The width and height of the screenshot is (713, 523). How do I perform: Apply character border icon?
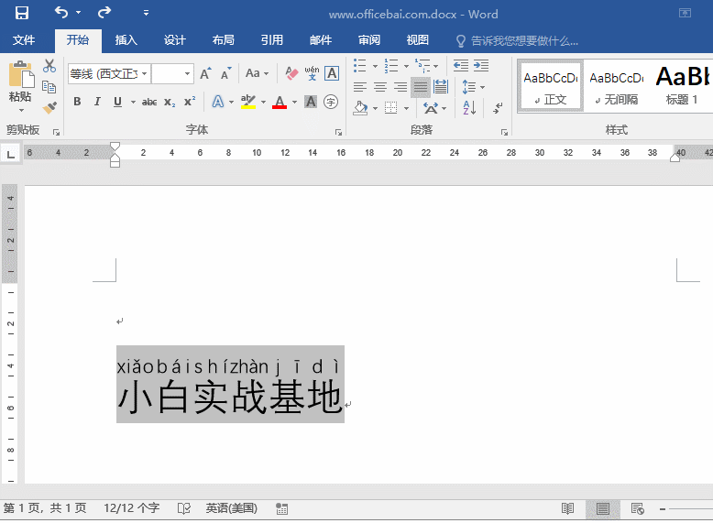pyautogui.click(x=332, y=73)
